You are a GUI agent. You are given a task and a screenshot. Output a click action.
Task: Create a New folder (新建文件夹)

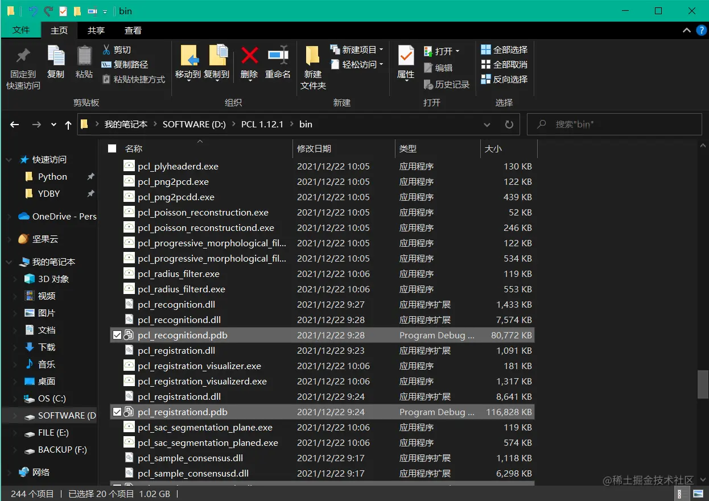click(x=313, y=68)
